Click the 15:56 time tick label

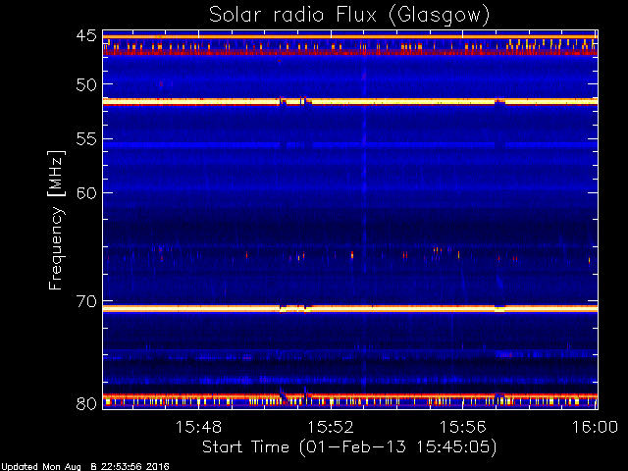click(463, 427)
